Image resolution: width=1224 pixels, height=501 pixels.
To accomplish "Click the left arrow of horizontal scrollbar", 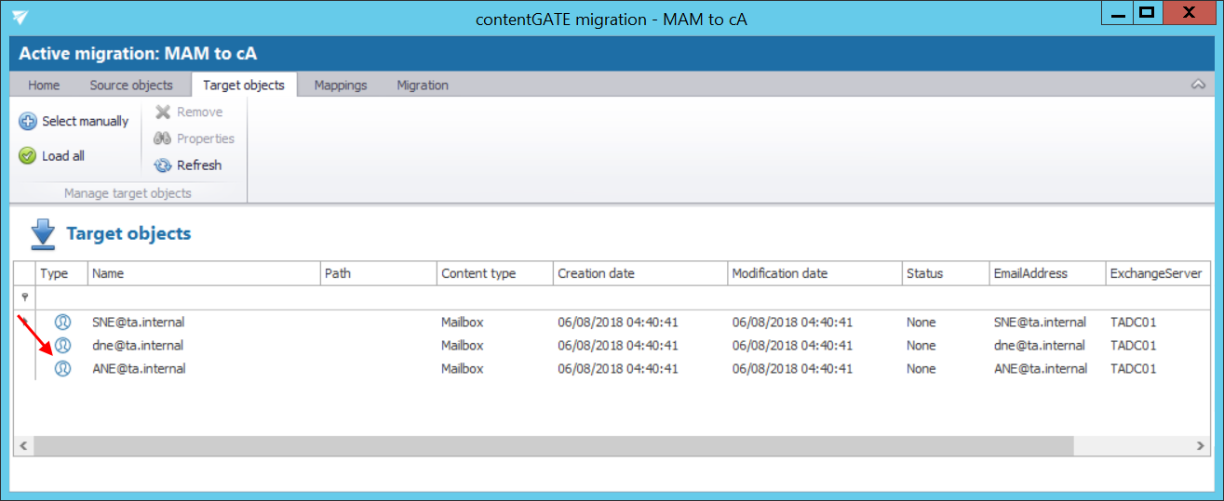I will click(x=23, y=446).
